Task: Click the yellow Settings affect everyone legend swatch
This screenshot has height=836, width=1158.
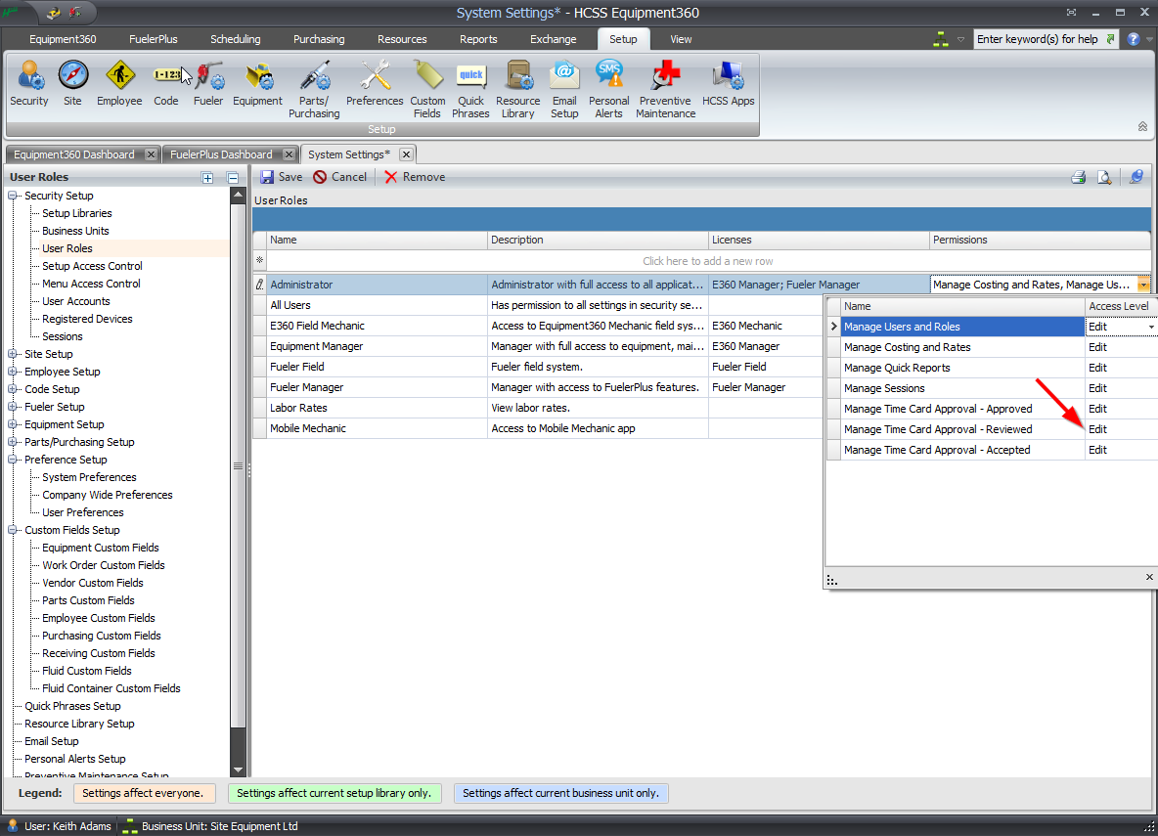Action: (x=144, y=793)
